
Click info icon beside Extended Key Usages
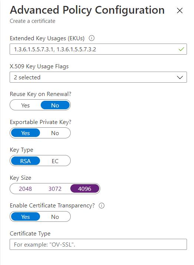coord(91,38)
